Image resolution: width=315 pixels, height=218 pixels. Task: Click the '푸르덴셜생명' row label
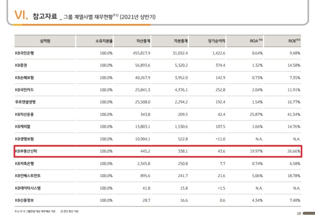point(25,102)
